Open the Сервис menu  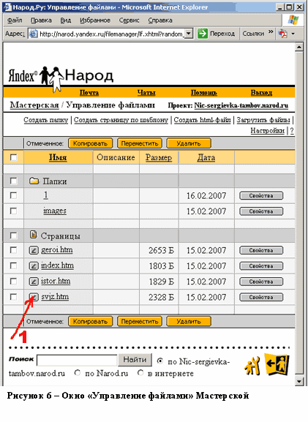click(x=129, y=20)
